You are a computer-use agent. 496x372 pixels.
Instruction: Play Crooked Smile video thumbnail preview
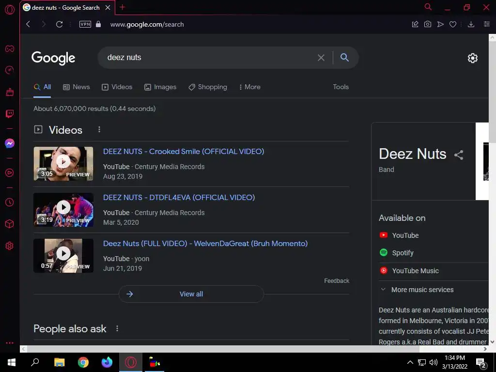tap(63, 164)
